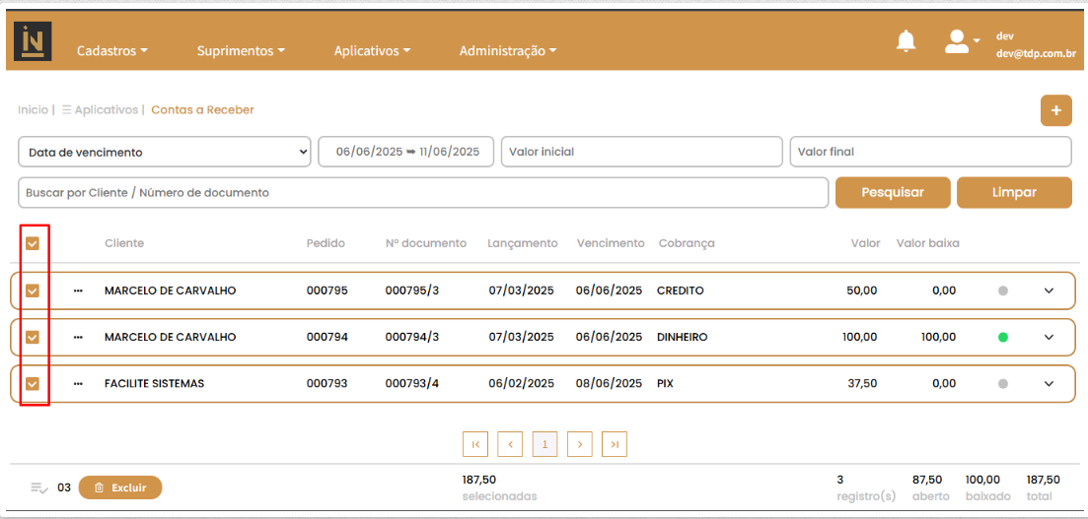Uncheck the row for pedido 000794
The image size is (1088, 519).
pyautogui.click(x=33, y=337)
